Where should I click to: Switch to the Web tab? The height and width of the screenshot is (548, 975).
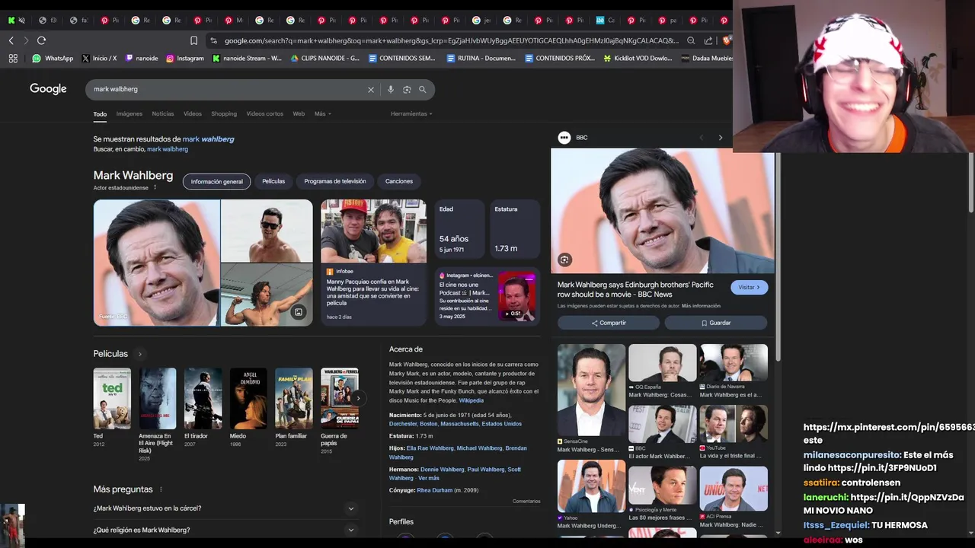299,114
